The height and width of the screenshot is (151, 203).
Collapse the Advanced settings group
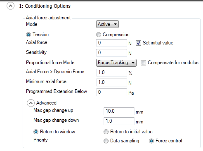pyautogui.click(x=31, y=103)
